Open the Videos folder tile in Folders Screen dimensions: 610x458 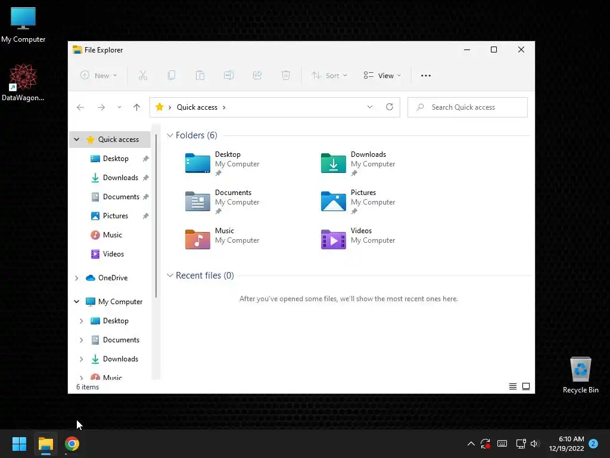(x=358, y=239)
